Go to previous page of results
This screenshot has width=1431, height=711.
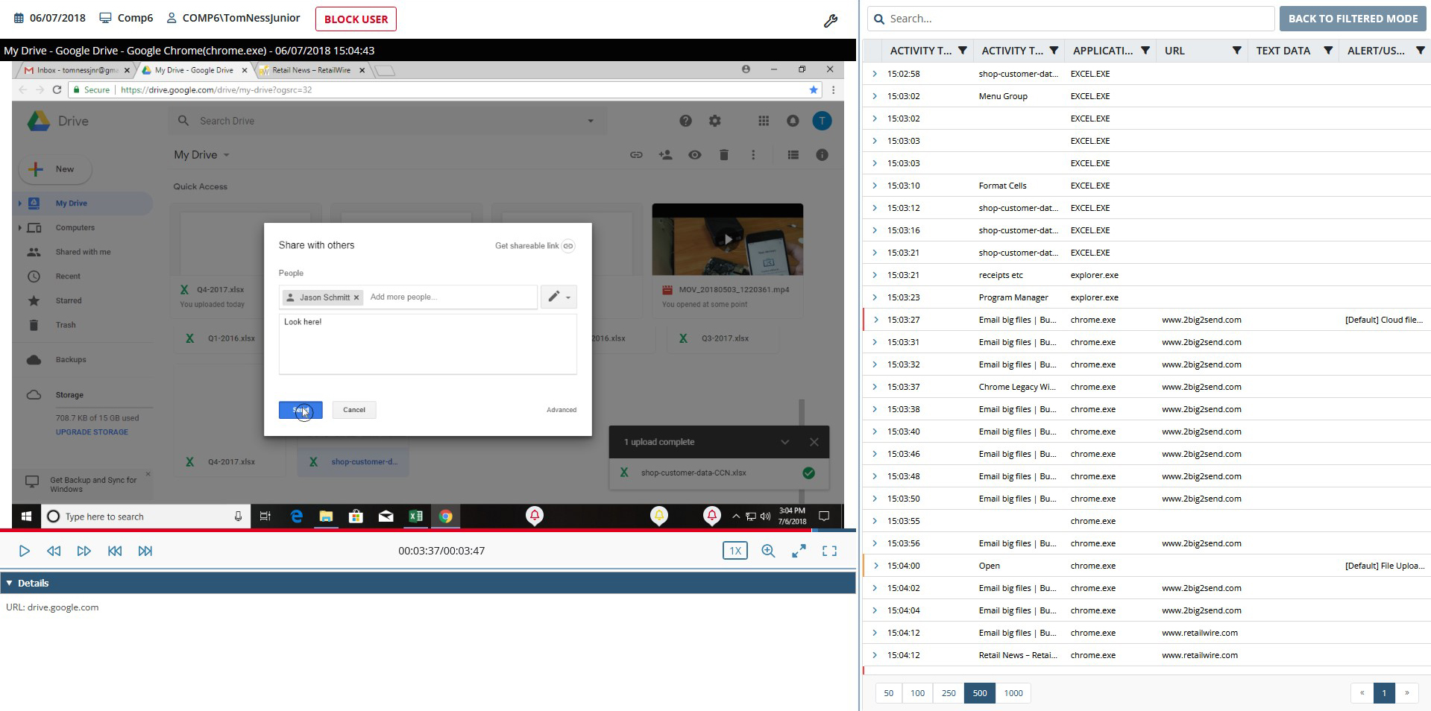1362,693
